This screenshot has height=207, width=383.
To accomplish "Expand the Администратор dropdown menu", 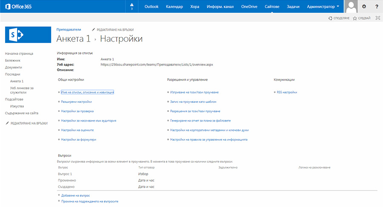I will pyautogui.click(x=323, y=7).
